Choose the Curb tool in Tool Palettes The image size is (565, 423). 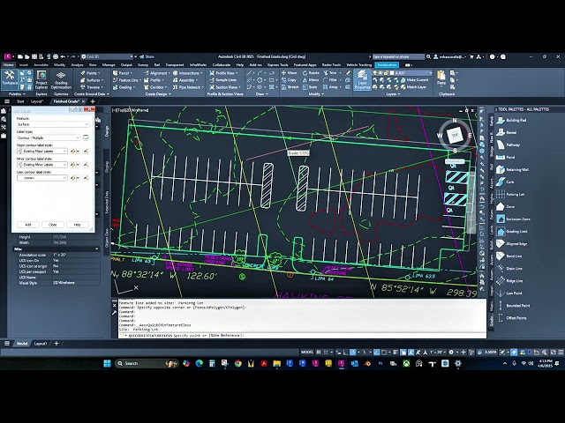[x=506, y=182]
